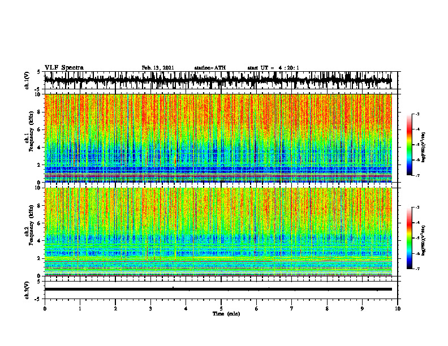Click the "-7" value on ch.1 color bar

[x=417, y=175]
